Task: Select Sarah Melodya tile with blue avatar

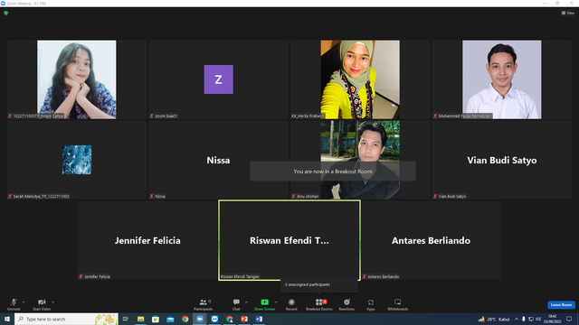Action: pyautogui.click(x=77, y=160)
